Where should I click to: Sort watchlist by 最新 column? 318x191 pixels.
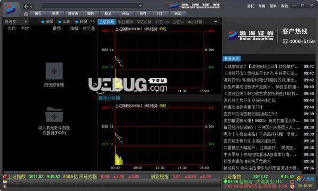click(57, 29)
